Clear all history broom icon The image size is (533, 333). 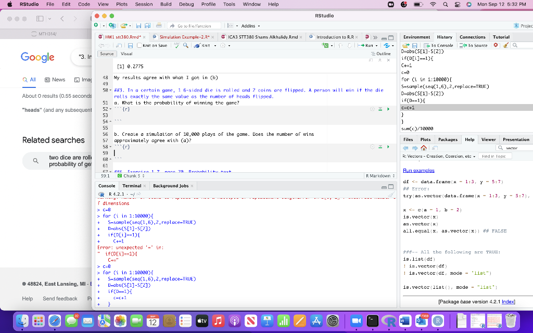pos(506,45)
